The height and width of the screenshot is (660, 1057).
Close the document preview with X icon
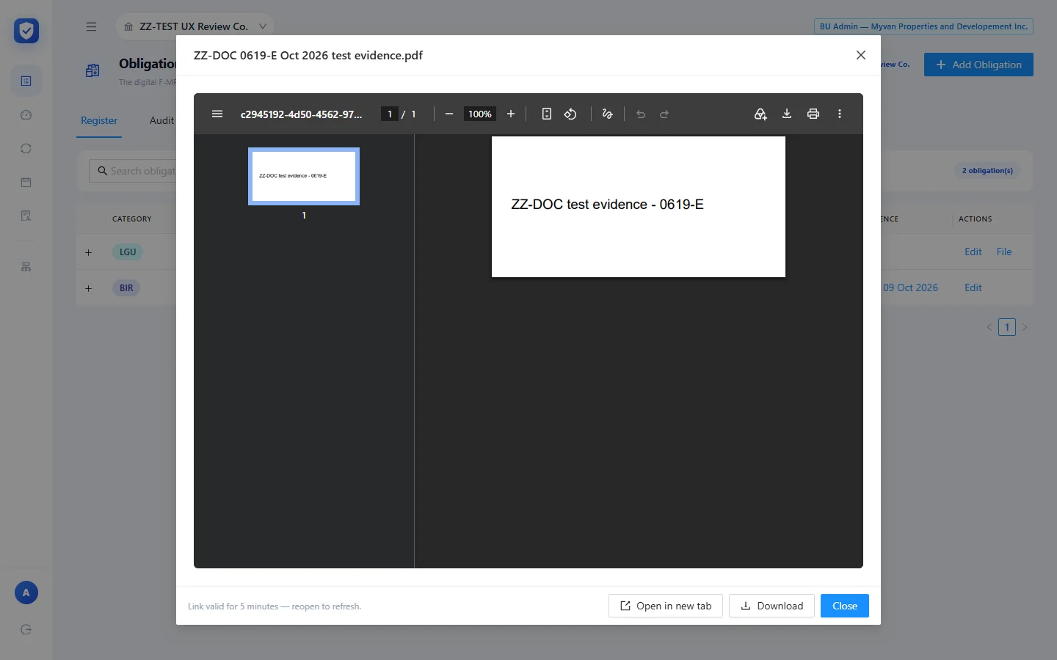point(861,55)
